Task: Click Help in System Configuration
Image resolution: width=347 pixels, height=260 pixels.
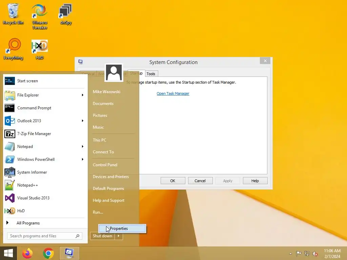Action: (255, 181)
